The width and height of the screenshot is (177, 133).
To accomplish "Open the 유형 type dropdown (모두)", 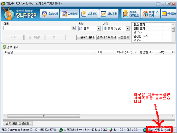I will click(x=89, y=29).
